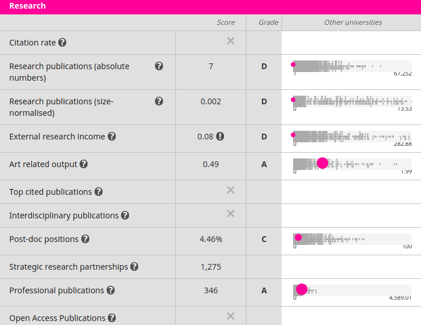421x325 pixels.
Task: Show help for Strategic research partnerships
Action: click(134, 267)
